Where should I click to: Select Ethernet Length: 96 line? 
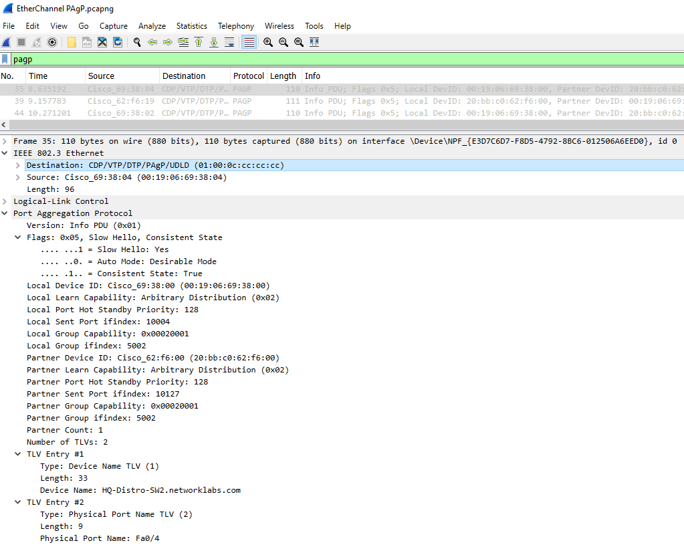pos(51,189)
